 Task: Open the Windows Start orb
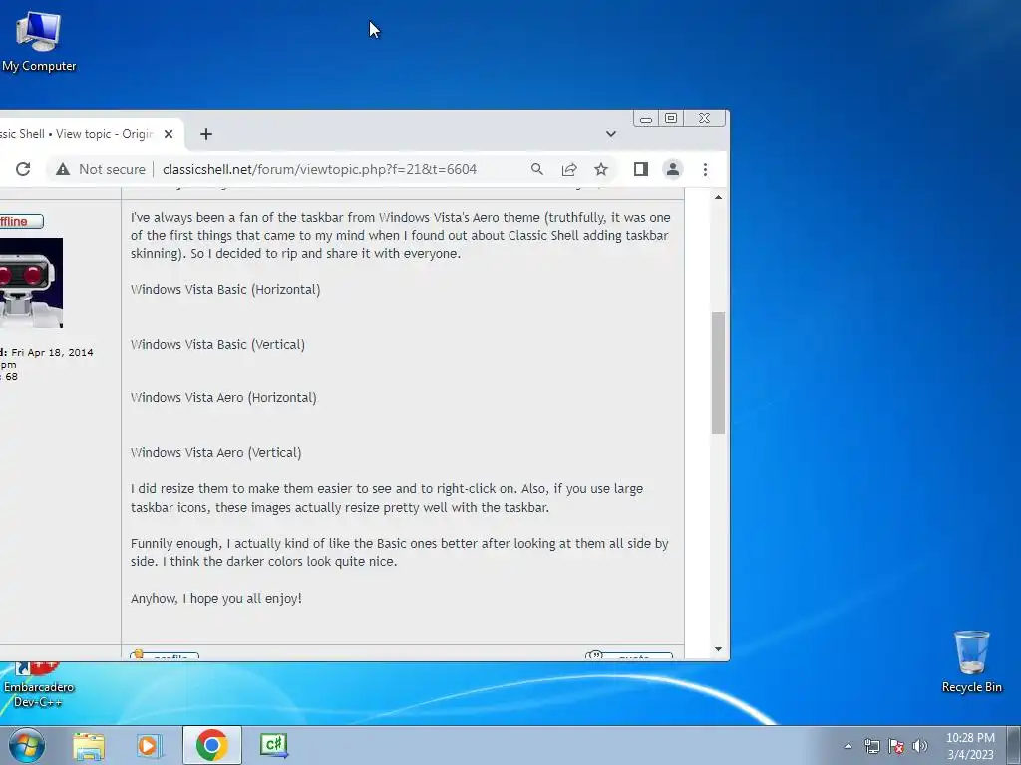(27, 745)
